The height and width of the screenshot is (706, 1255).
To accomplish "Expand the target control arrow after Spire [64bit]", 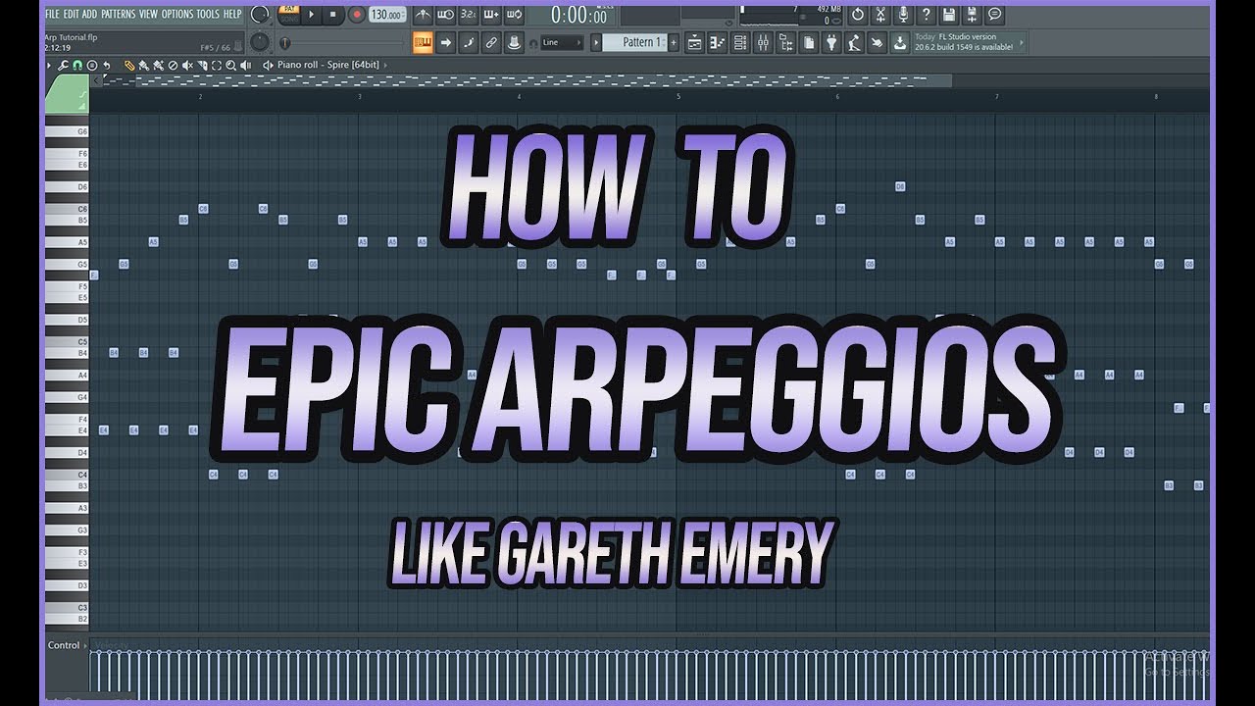I will click(385, 65).
